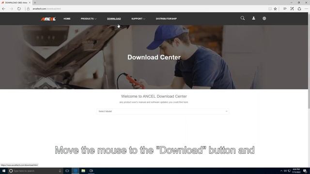Open the HOME menu item

pyautogui.click(x=67, y=19)
